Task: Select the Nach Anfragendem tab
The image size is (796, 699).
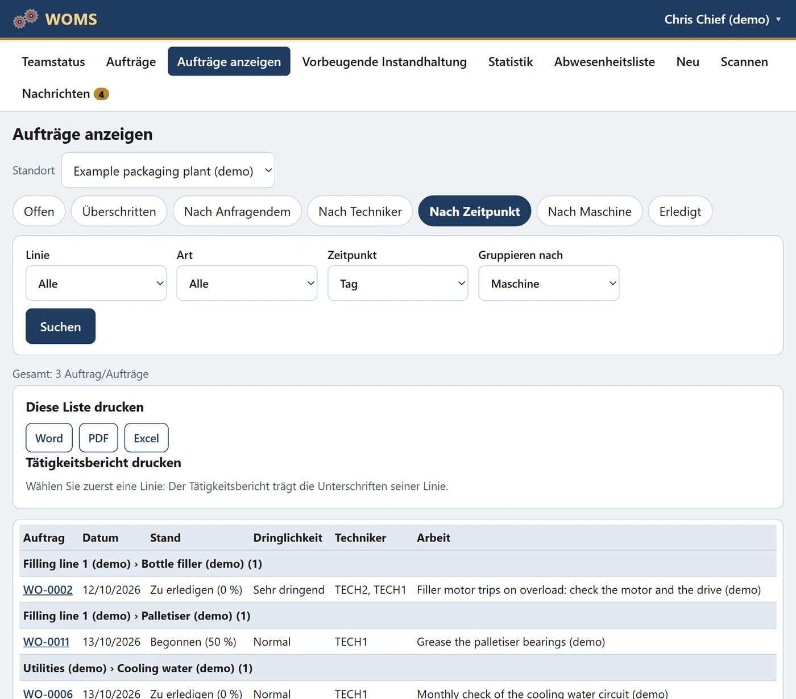Action: coord(237,211)
